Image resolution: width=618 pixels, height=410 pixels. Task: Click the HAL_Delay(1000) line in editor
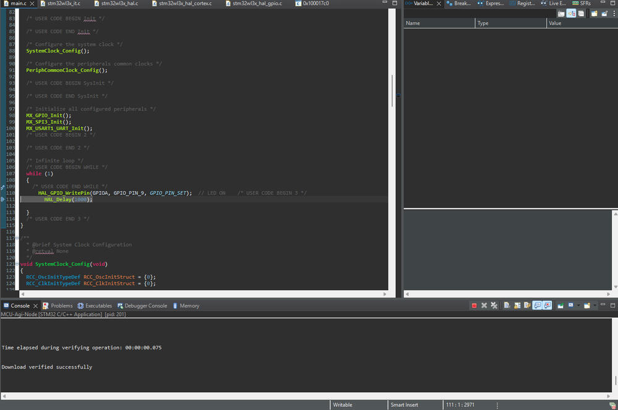coord(68,199)
